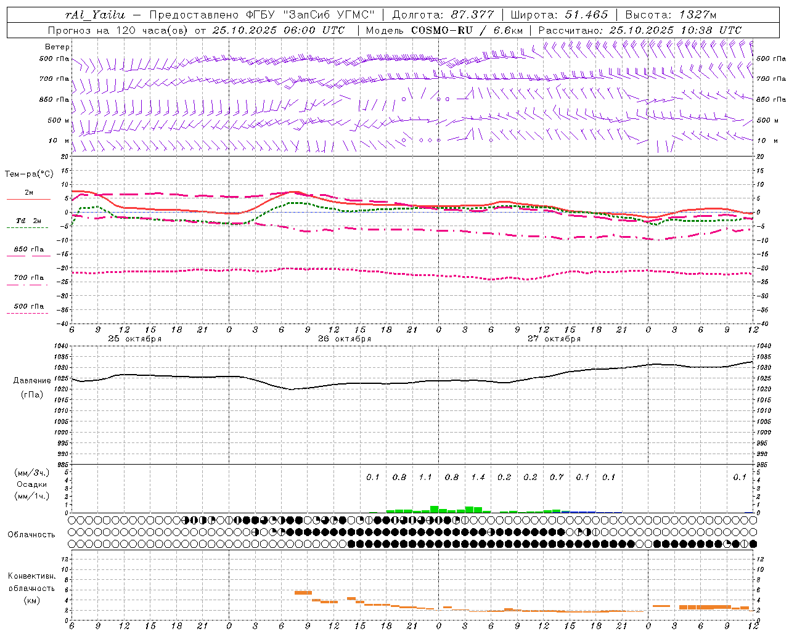The height and width of the screenshot is (631, 789).
Task: Click the "1.4" precipitation amount value
Action: tap(478, 477)
